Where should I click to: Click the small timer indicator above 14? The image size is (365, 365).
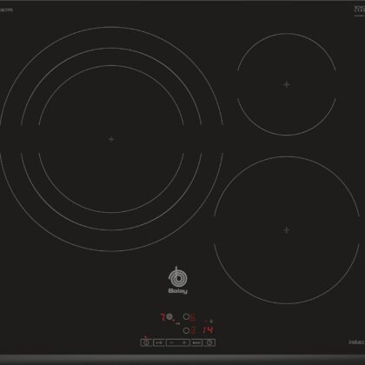pyautogui.click(x=211, y=321)
